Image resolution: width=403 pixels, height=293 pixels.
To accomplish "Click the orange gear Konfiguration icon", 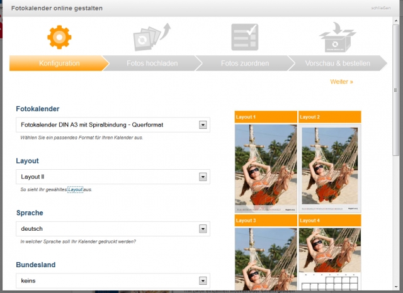I will [59, 37].
